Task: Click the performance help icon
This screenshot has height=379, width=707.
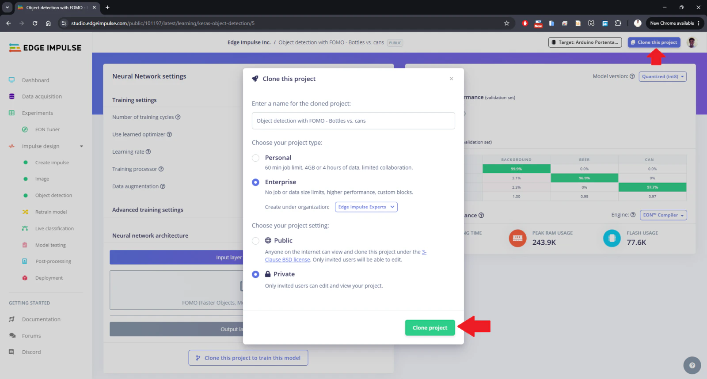Action: [481, 216]
